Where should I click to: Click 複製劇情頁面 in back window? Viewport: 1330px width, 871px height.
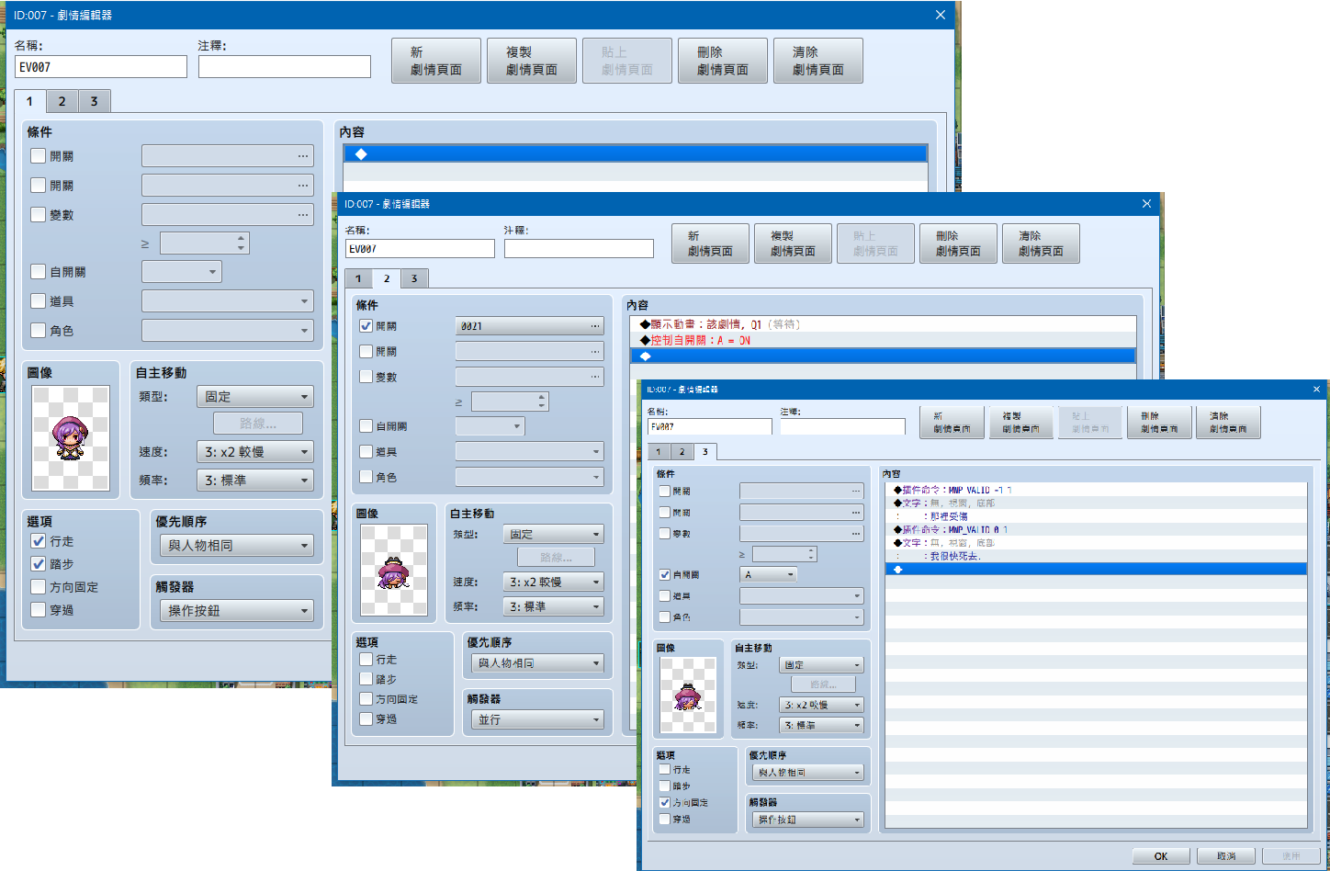click(532, 61)
